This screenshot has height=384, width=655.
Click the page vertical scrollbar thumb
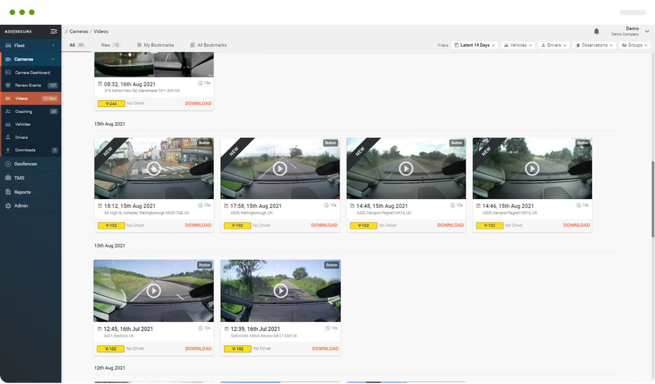653,199
